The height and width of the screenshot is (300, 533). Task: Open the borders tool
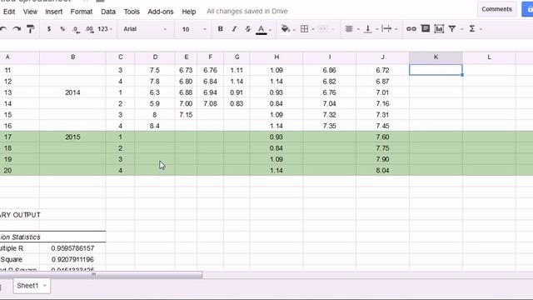click(x=305, y=29)
